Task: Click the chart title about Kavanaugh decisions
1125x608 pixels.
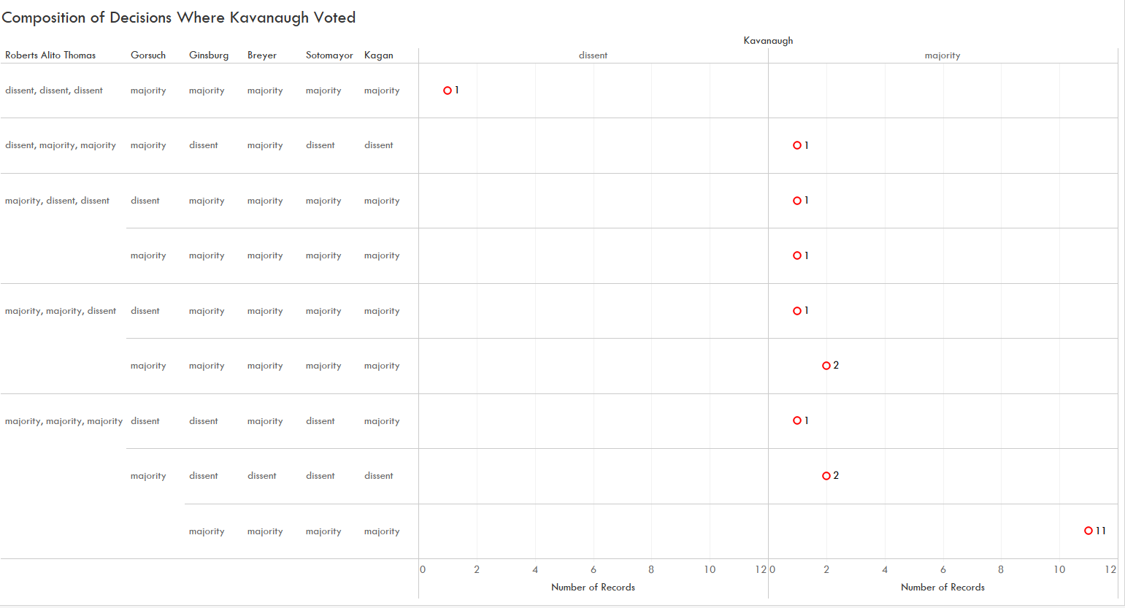Action: point(179,18)
